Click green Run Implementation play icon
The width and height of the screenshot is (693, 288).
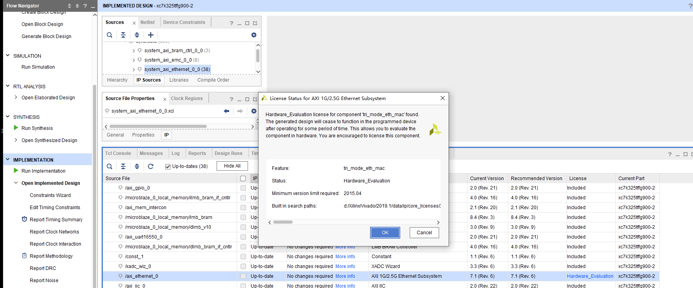pos(16,171)
